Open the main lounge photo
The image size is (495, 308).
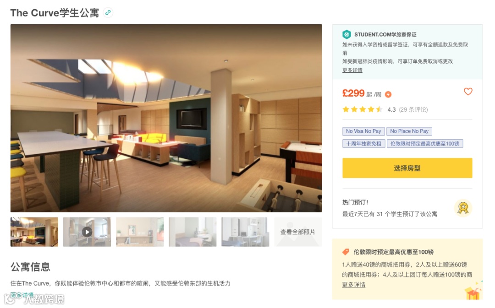tap(166, 118)
